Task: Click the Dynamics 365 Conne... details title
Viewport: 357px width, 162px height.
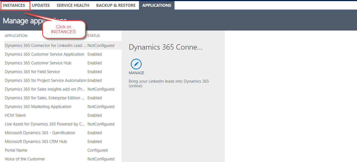Action: (x=166, y=47)
